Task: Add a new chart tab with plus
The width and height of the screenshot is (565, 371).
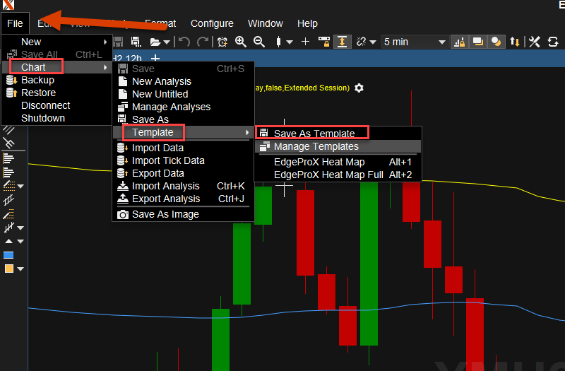Action: click(x=155, y=58)
